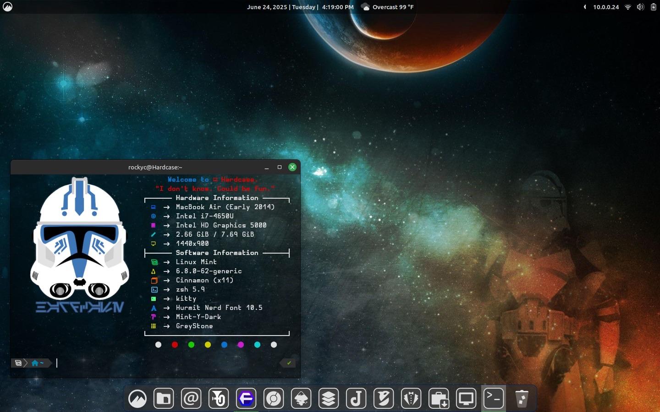Open the monitor-screen dock icon
Image resolution: width=660 pixels, height=412 pixels.
(x=466, y=399)
